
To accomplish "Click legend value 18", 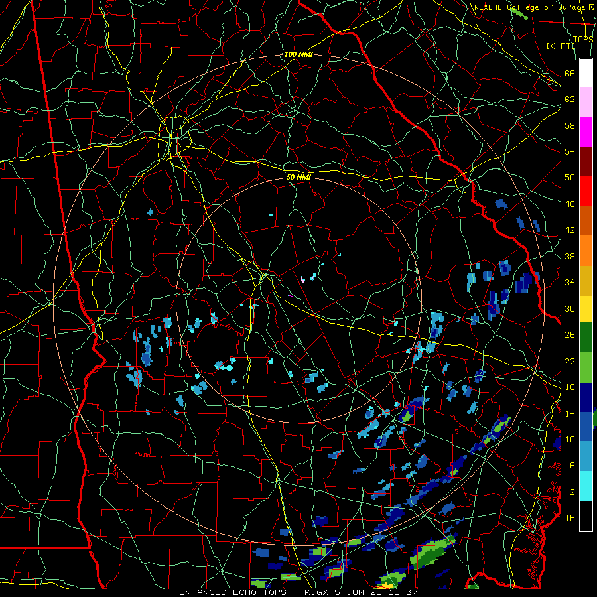I will click(x=570, y=387).
